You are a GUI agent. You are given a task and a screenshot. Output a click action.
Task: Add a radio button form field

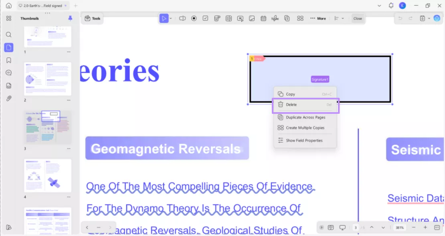tap(194, 18)
